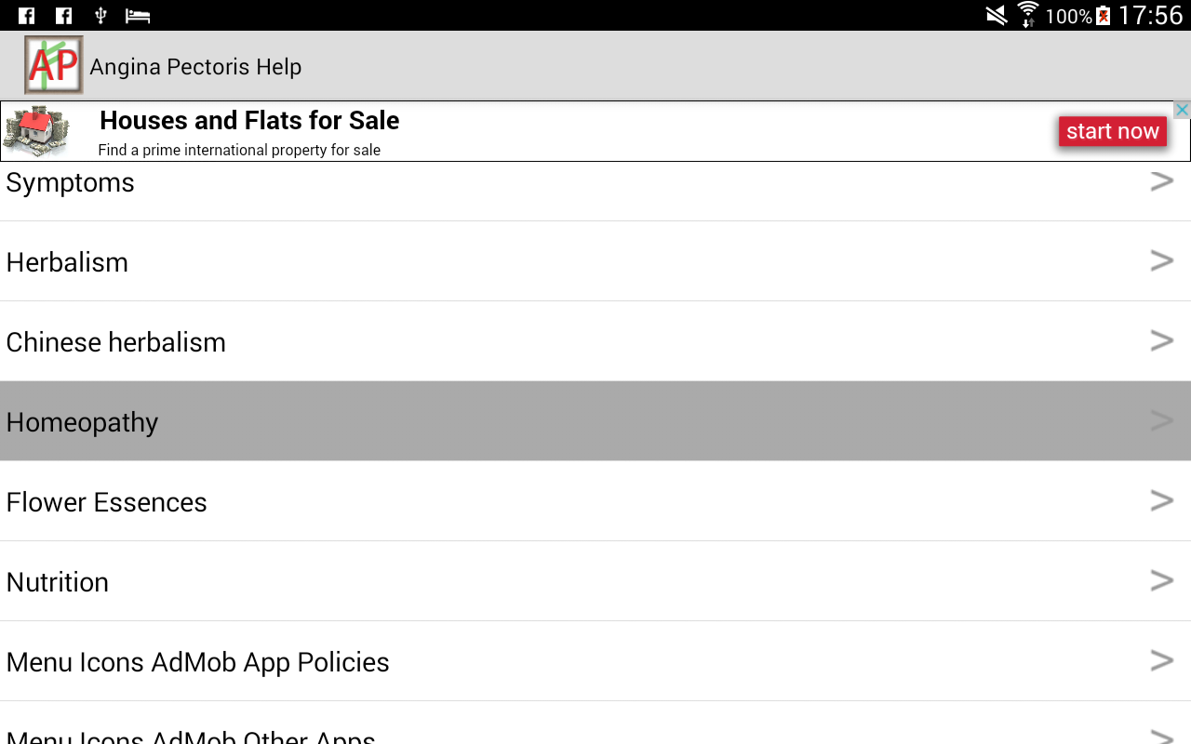Open the Houses and Flats for Sale link
Screen dimensions: 1191x744
249,121
